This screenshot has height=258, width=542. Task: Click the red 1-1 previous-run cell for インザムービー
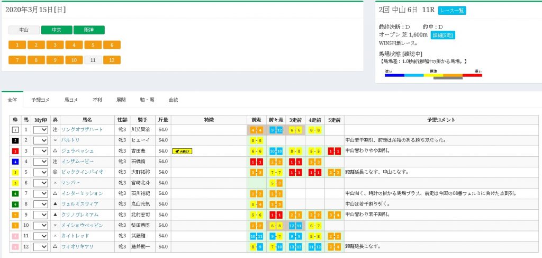click(256, 162)
